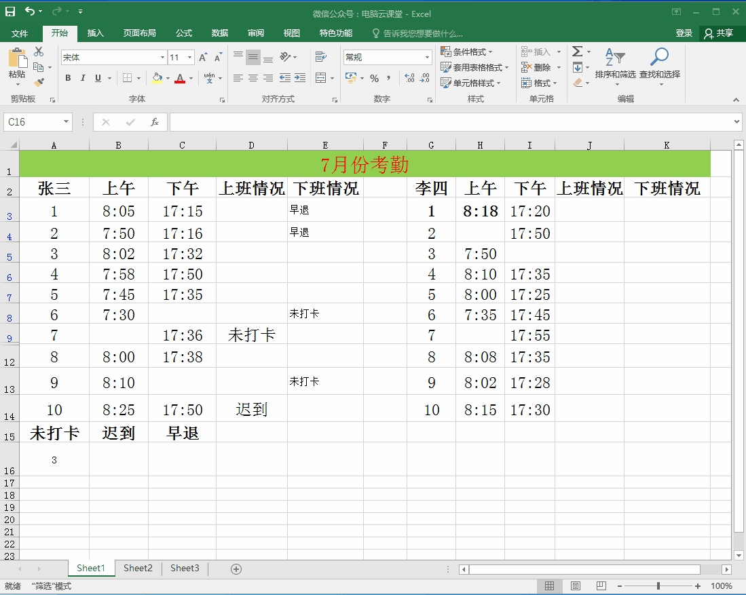Click the Copy icon
Image resolution: width=746 pixels, height=595 pixels.
pos(39,67)
